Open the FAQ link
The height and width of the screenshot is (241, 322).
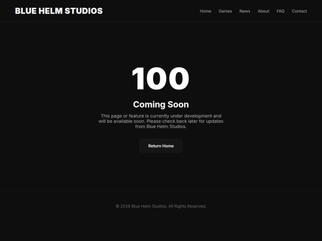pyautogui.click(x=280, y=11)
